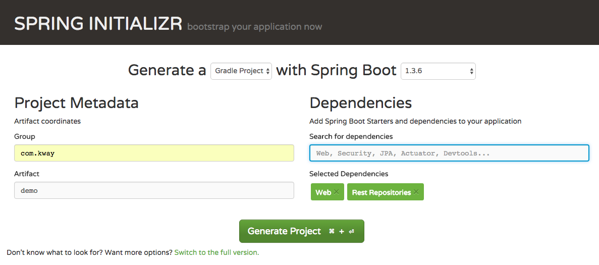
Task: Remove the Rest Repositories dependency tag
Action: (416, 192)
